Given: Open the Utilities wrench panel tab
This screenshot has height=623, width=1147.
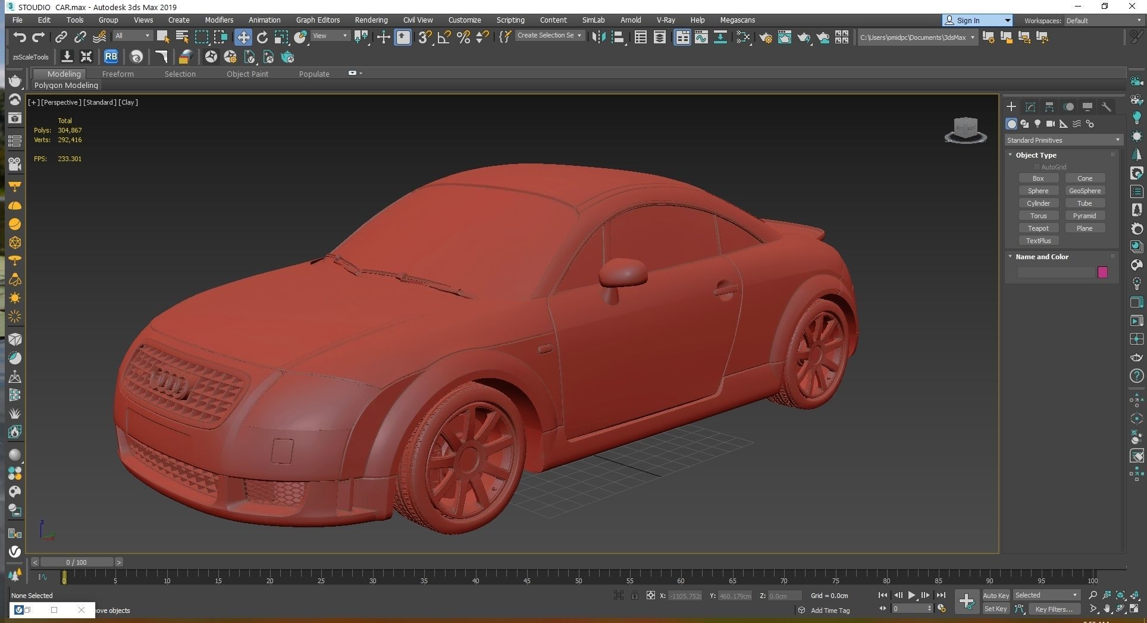Looking at the screenshot, I should [x=1106, y=107].
